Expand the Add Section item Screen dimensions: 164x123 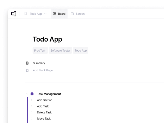click(32, 100)
